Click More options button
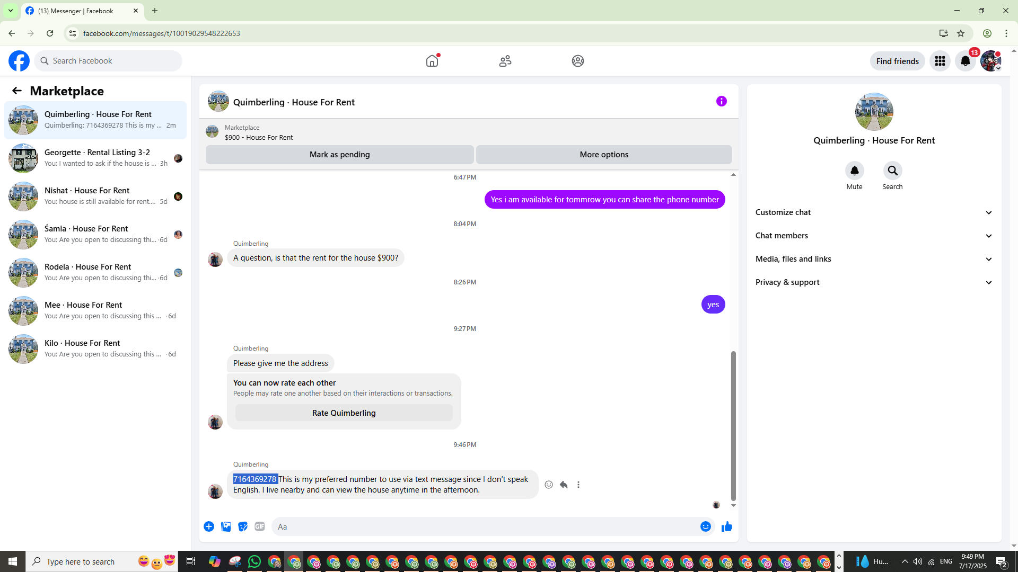The height and width of the screenshot is (572, 1018). [604, 155]
